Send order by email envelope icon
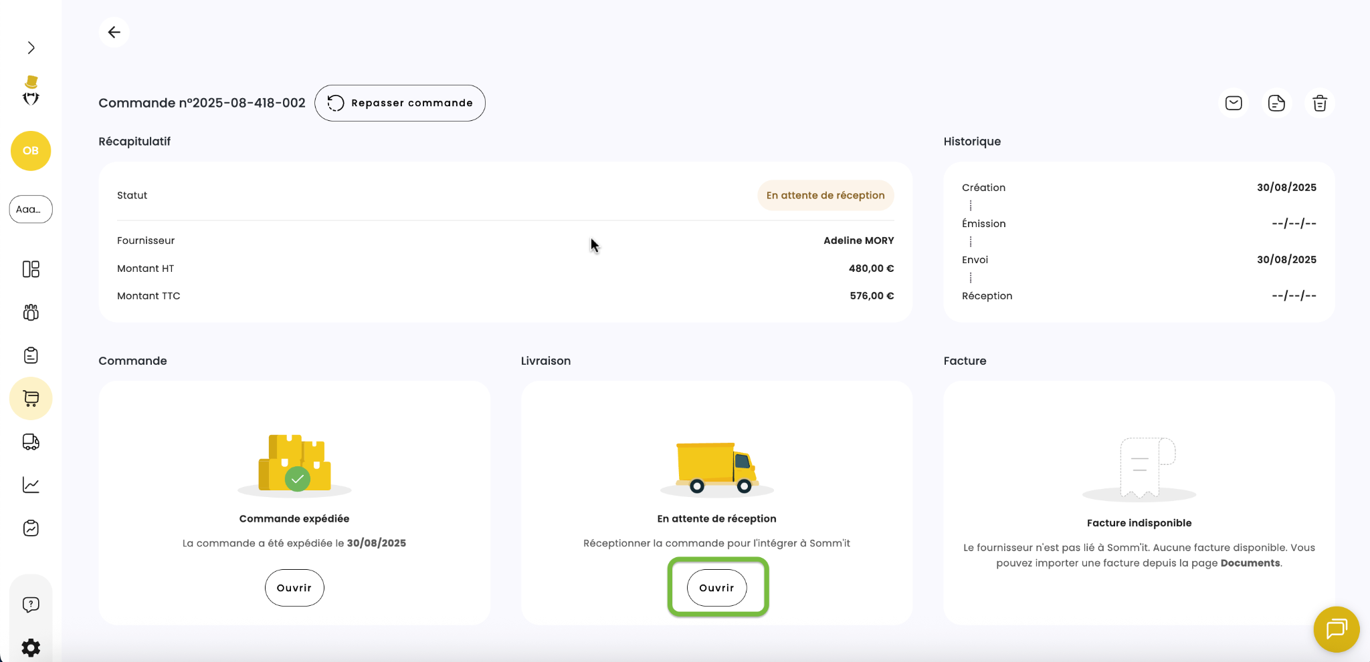1370x662 pixels. point(1234,103)
